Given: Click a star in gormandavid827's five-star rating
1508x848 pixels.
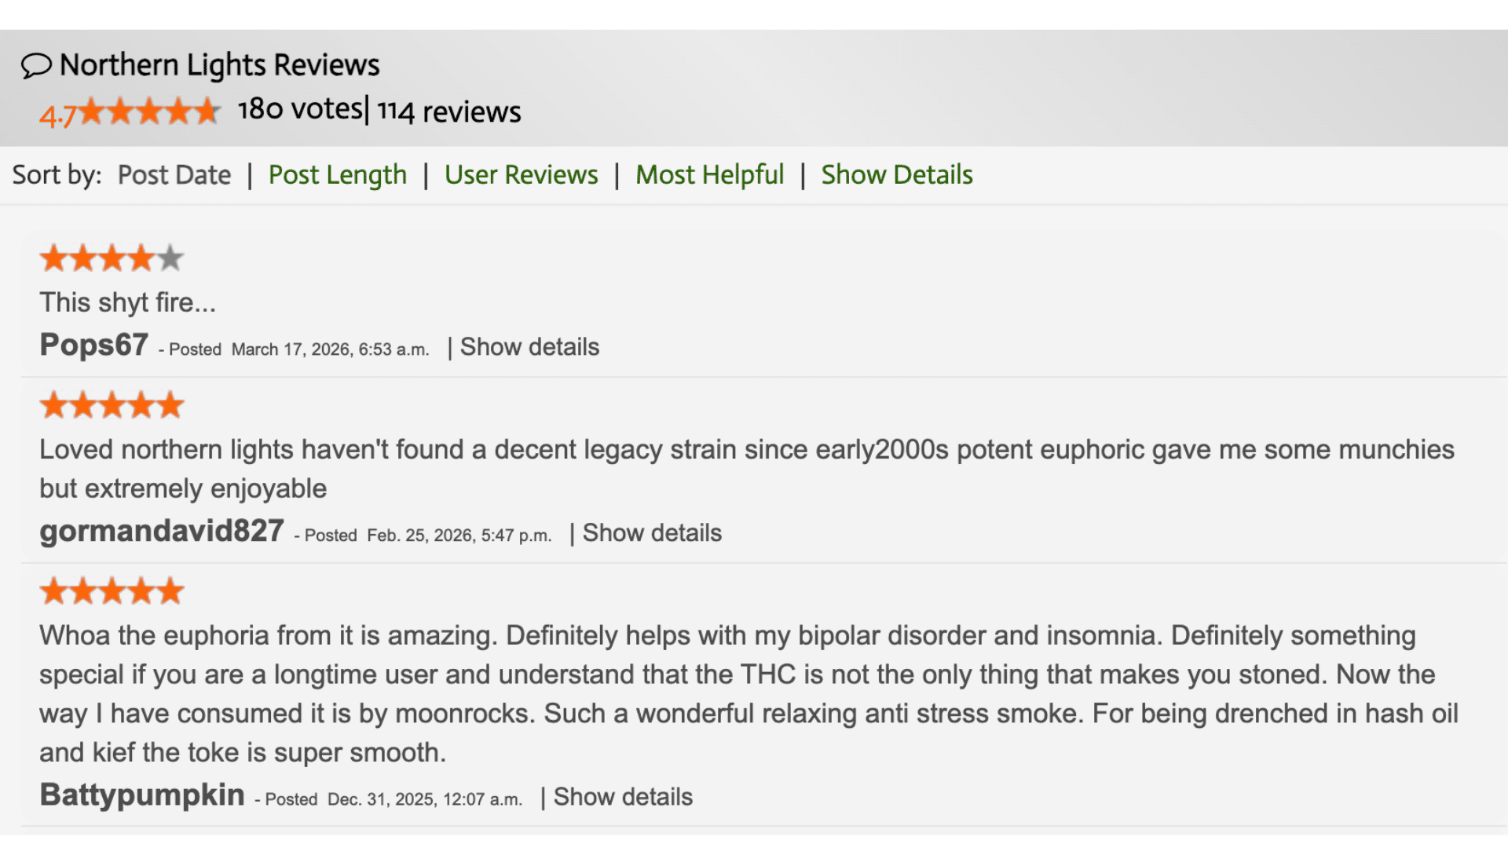Looking at the screenshot, I should click(111, 404).
